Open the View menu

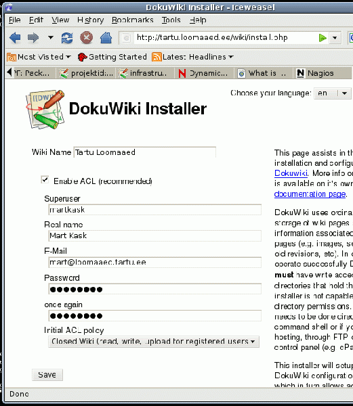pos(60,20)
